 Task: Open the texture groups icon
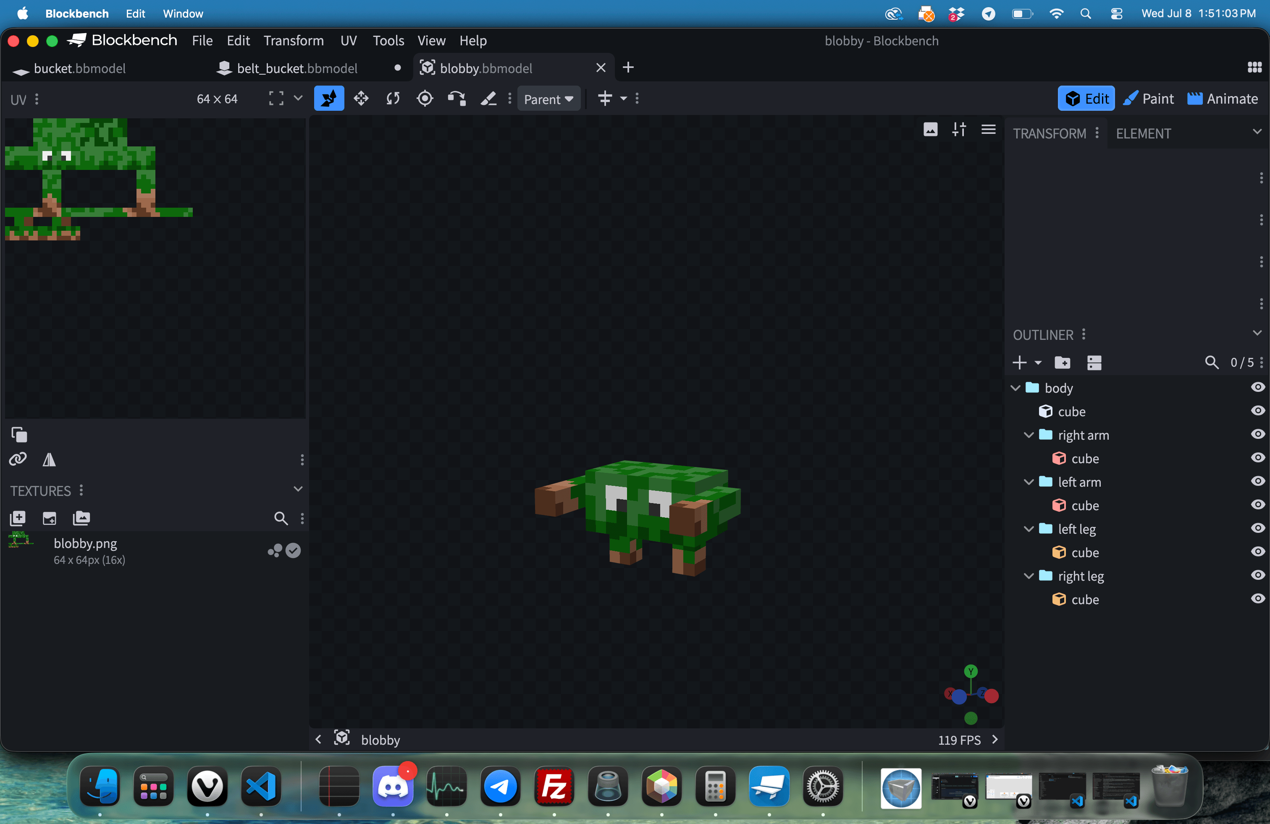81,518
